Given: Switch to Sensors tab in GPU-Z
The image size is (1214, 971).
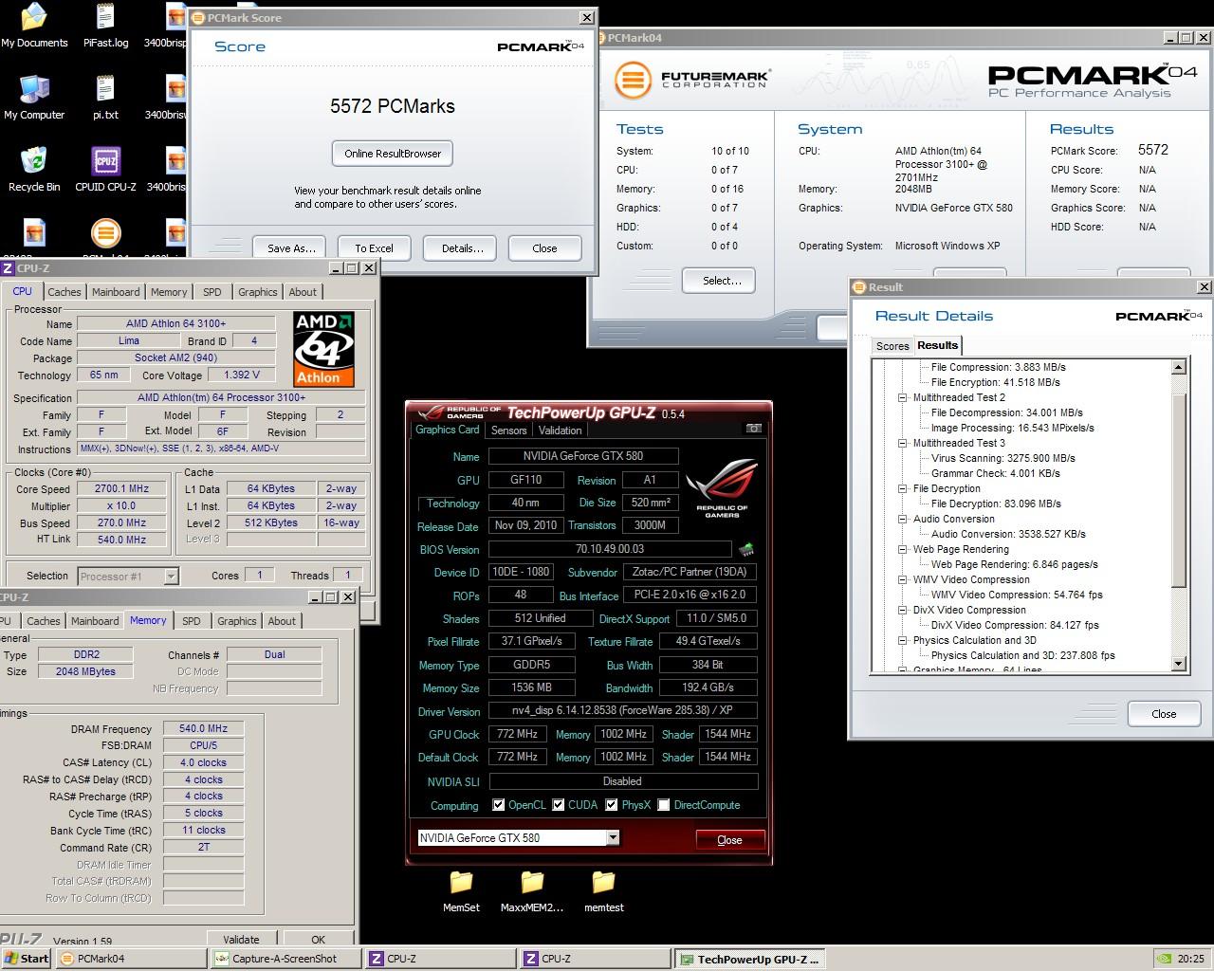Looking at the screenshot, I should coord(508,431).
